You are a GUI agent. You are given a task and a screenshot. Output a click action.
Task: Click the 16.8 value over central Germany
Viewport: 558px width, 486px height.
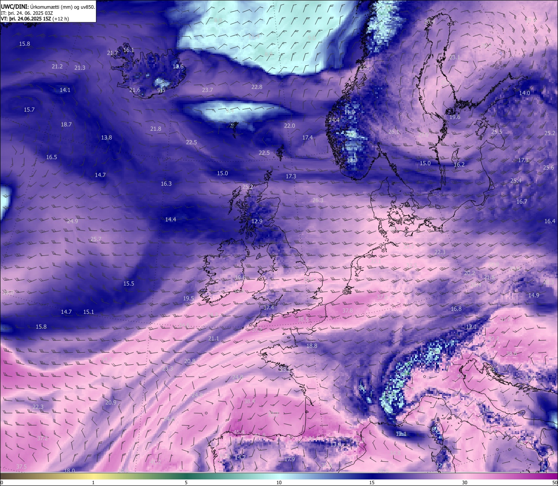pos(456,309)
